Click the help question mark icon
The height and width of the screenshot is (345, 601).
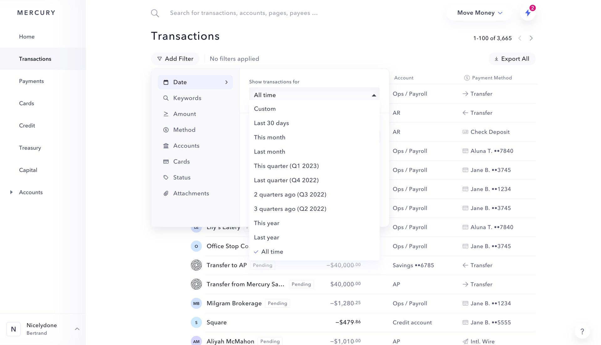pyautogui.click(x=582, y=331)
